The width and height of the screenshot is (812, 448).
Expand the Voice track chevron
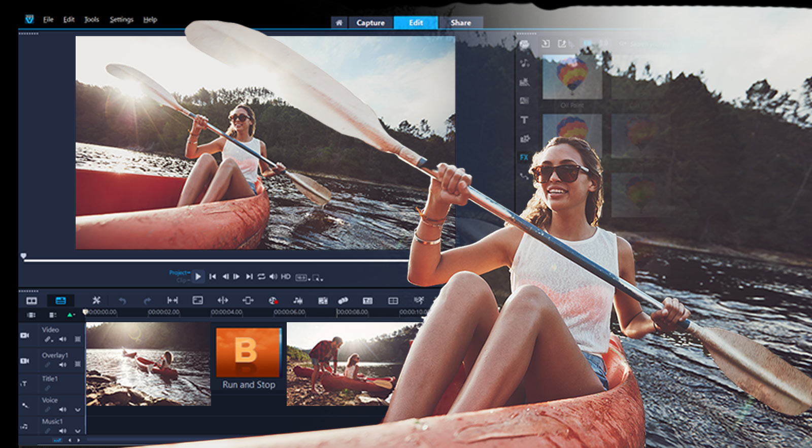coord(78,409)
